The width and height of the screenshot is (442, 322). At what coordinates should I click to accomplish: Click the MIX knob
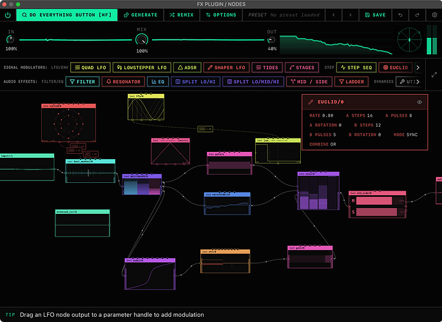tap(142, 40)
